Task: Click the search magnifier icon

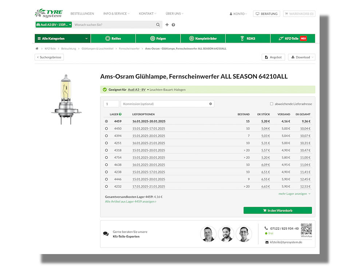Action: point(158,25)
